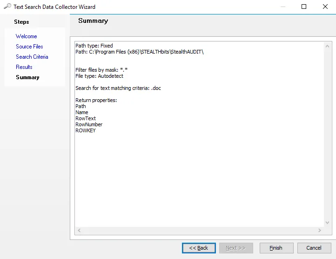Click the StealthAUDIT path line
This screenshot has width=336, height=259.
(140, 52)
